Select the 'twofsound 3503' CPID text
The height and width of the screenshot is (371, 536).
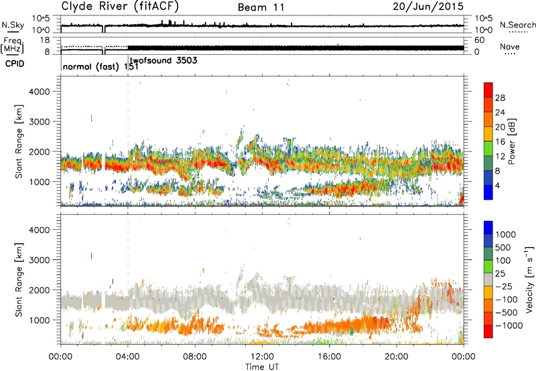click(x=163, y=61)
